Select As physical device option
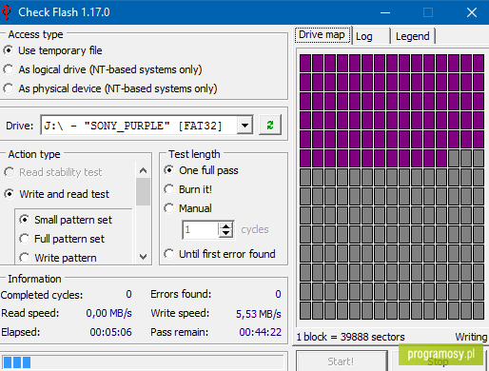This screenshot has height=371, width=489. 110,88
